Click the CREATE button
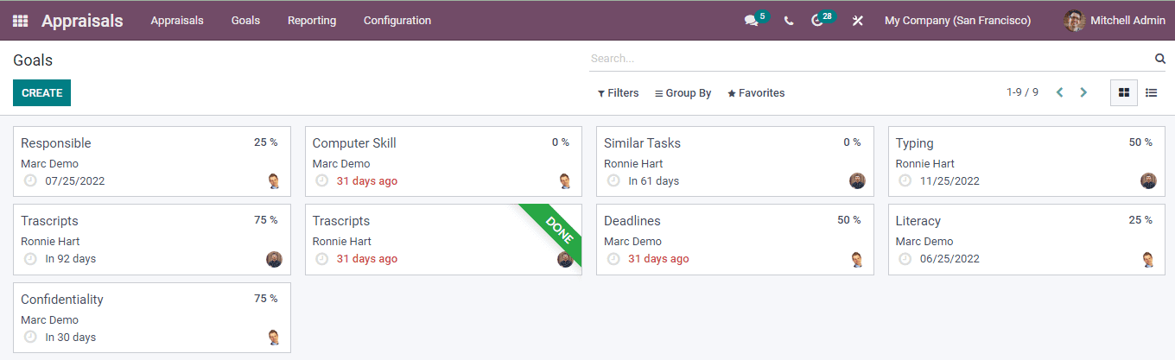The height and width of the screenshot is (360, 1175). pos(41,93)
